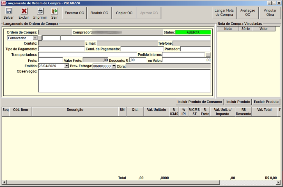
Task: Click the UN column header
Action: (122, 112)
